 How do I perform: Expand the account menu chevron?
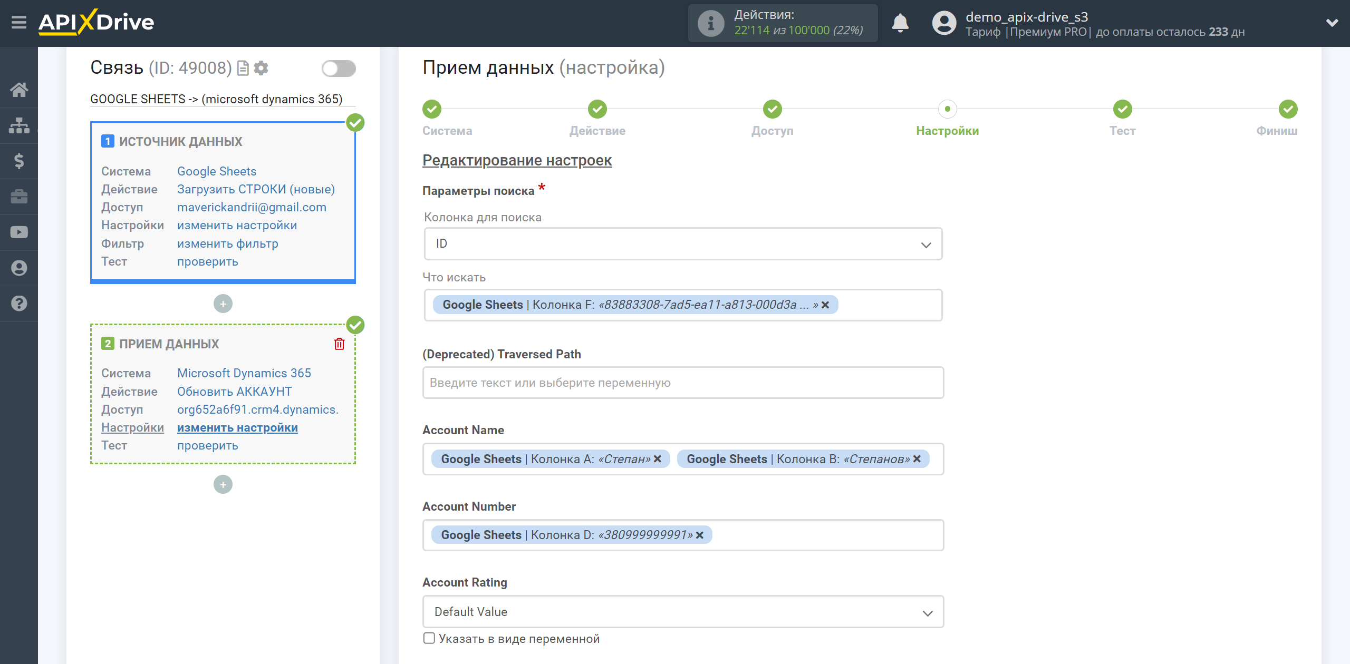point(1332,23)
